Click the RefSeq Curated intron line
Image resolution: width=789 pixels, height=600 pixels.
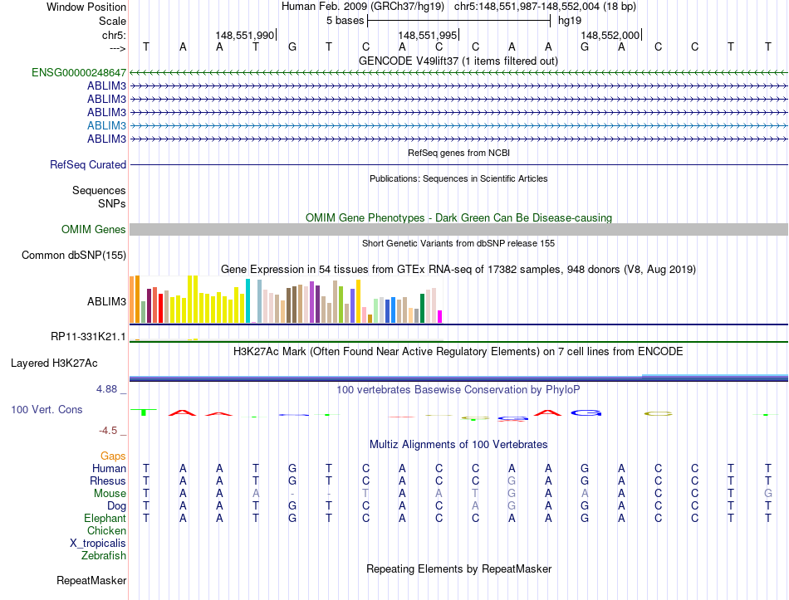coord(458,165)
